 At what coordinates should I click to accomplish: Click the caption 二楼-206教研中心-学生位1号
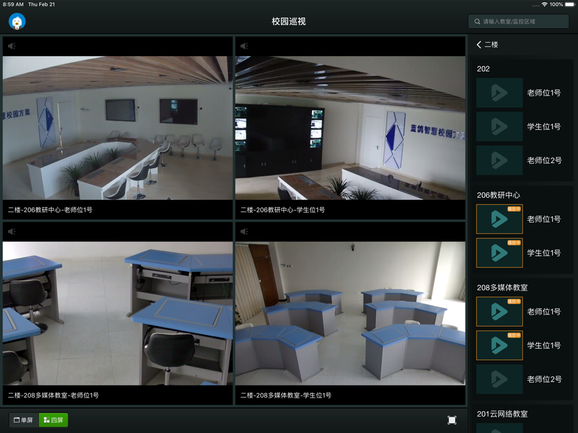(x=283, y=210)
